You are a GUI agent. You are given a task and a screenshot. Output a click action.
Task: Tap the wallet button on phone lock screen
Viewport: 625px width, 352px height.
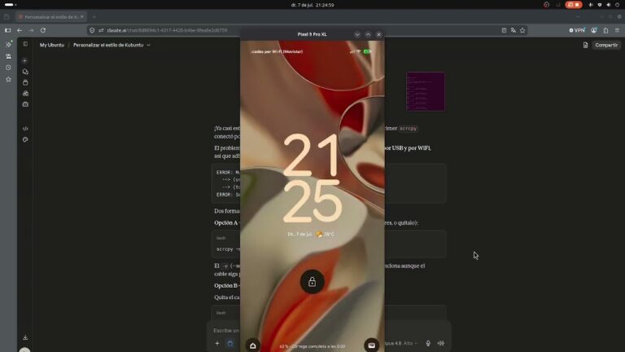click(371, 345)
